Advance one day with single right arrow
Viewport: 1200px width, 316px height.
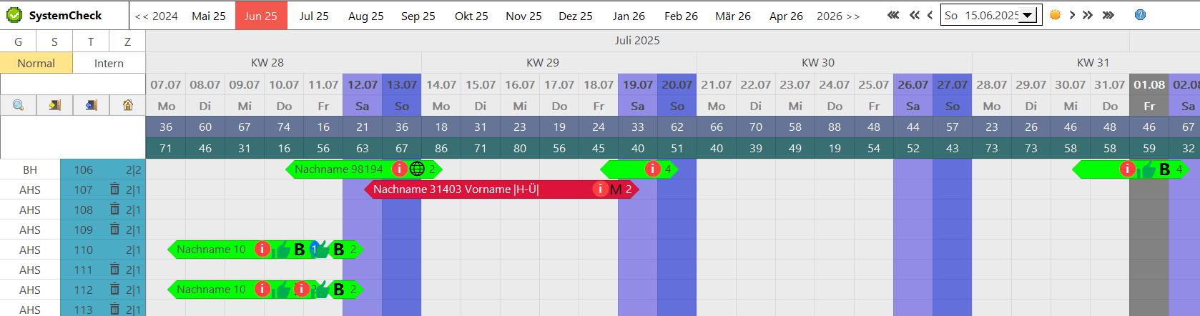(x=1072, y=15)
